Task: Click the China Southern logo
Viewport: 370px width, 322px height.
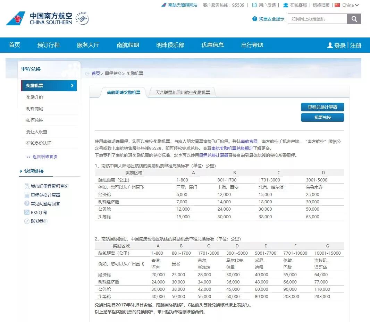Action: [x=39, y=18]
